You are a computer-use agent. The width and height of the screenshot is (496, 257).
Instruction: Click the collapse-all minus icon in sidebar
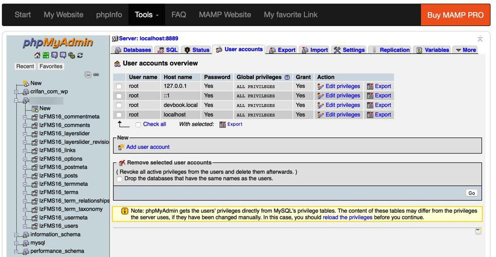coord(88,75)
